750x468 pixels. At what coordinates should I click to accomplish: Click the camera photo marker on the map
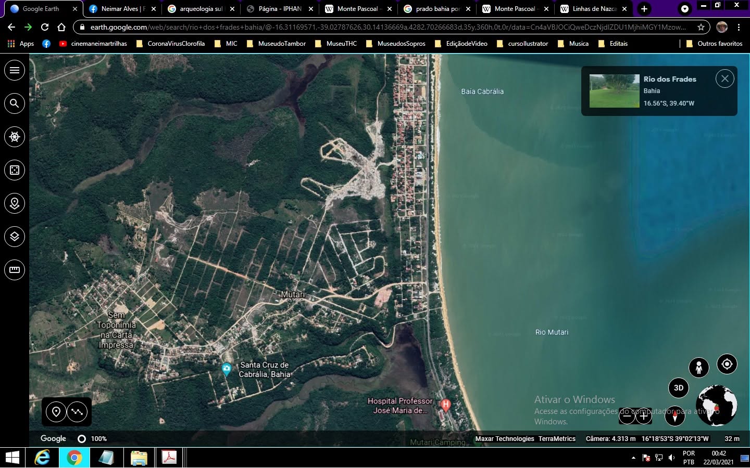tap(226, 369)
